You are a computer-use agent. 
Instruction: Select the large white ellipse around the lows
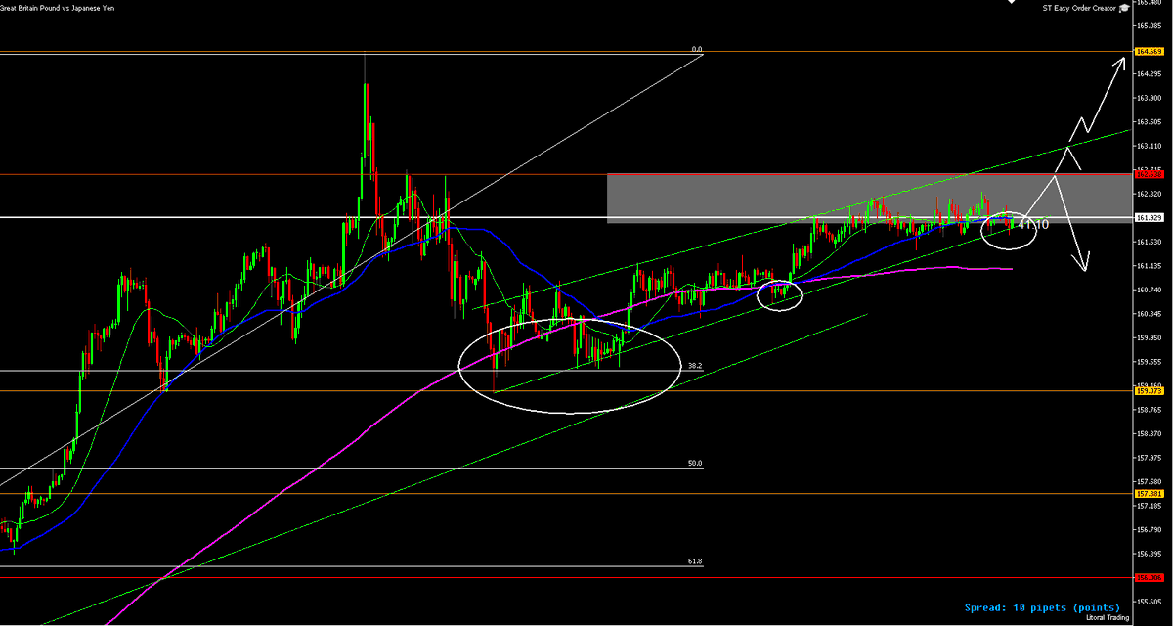click(x=570, y=365)
